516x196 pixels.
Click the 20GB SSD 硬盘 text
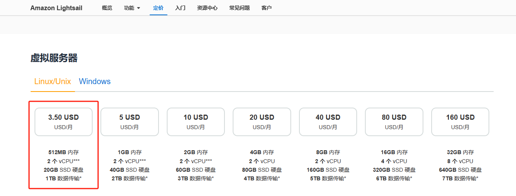[64, 170]
